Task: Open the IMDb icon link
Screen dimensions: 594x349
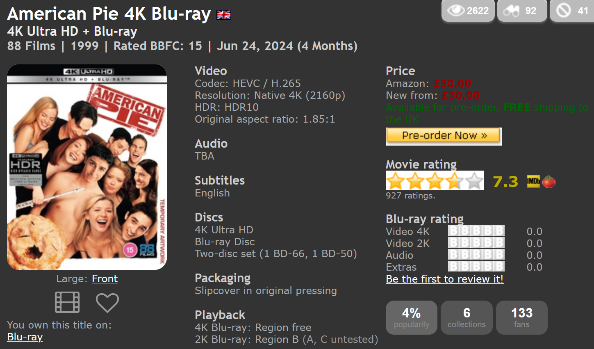Action: pos(533,181)
